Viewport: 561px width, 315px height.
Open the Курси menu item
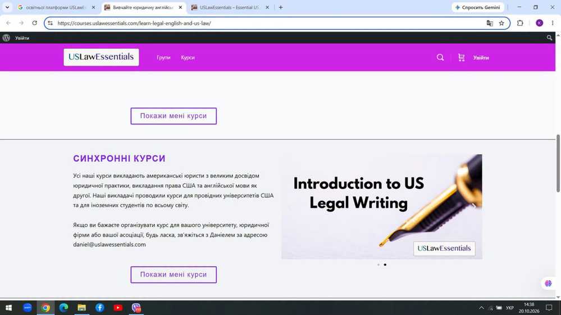coord(188,58)
